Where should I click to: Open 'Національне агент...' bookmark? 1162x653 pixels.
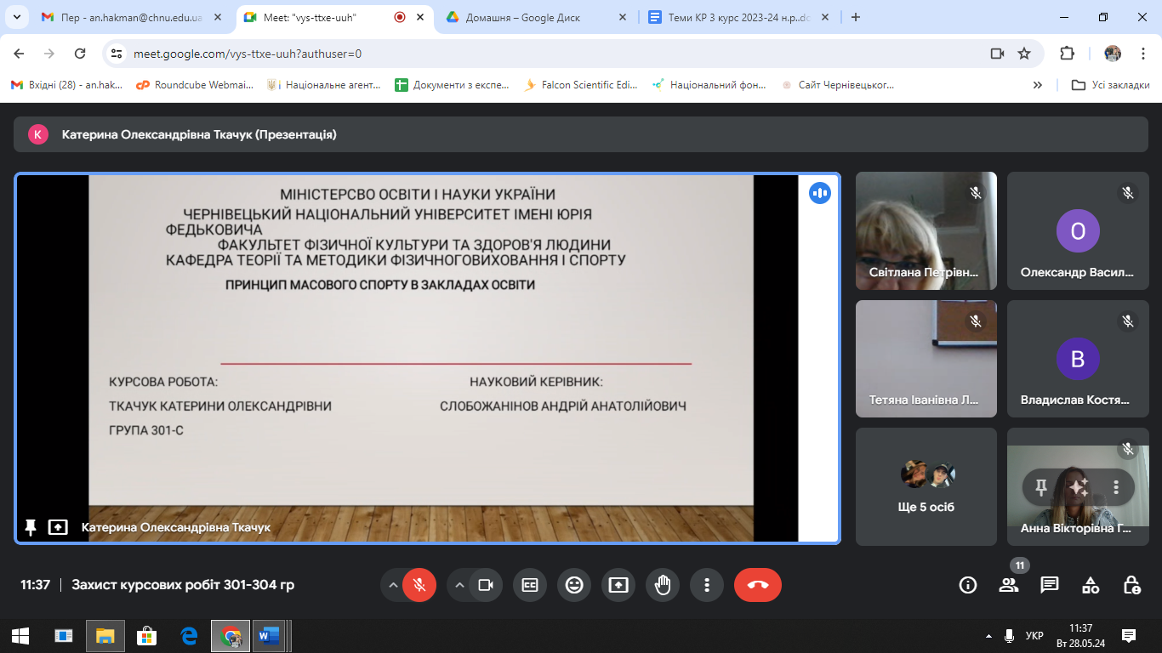(x=324, y=85)
